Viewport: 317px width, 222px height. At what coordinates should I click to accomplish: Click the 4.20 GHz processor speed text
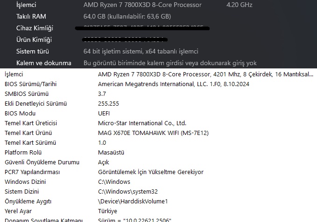[x=239, y=5]
